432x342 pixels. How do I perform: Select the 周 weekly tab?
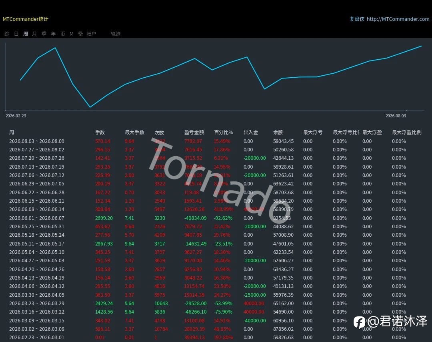[x=25, y=34]
